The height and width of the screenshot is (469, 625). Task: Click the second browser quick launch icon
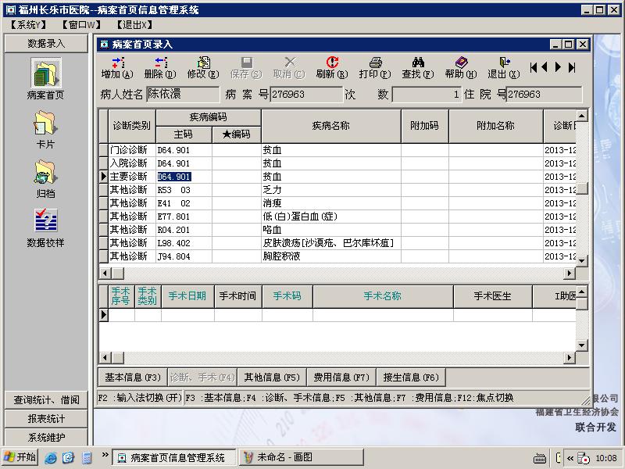point(68,458)
